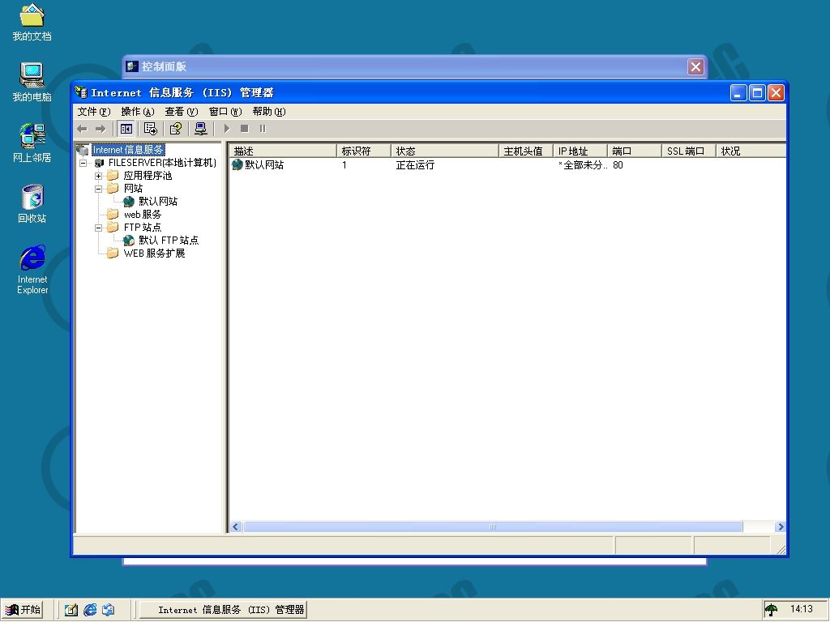Collapse the 网站 tree node
This screenshot has height=622, width=830.
[x=98, y=189]
